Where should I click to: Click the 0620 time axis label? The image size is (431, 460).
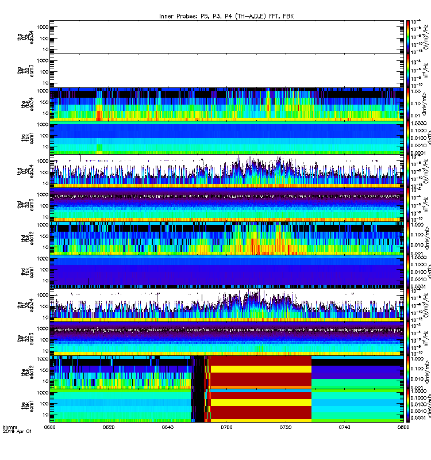click(109, 427)
